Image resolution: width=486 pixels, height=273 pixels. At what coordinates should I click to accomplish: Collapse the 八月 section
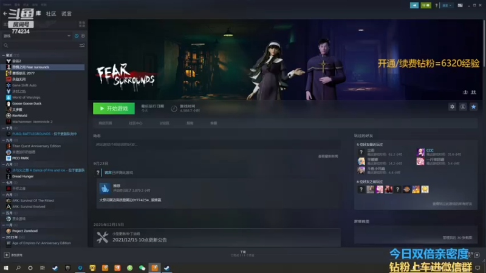pyautogui.click(x=4, y=164)
